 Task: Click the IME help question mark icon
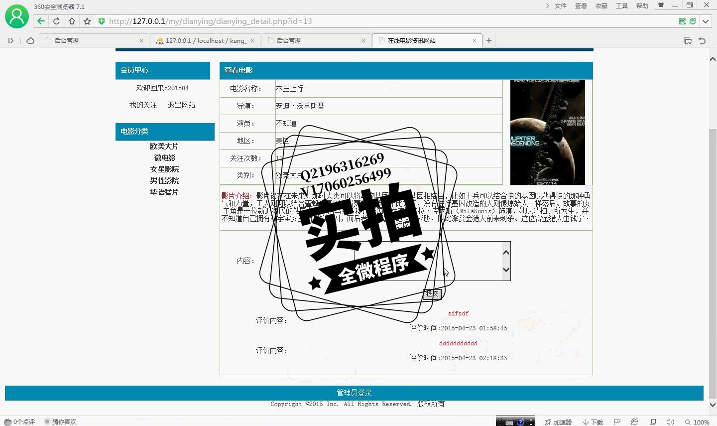point(520,422)
